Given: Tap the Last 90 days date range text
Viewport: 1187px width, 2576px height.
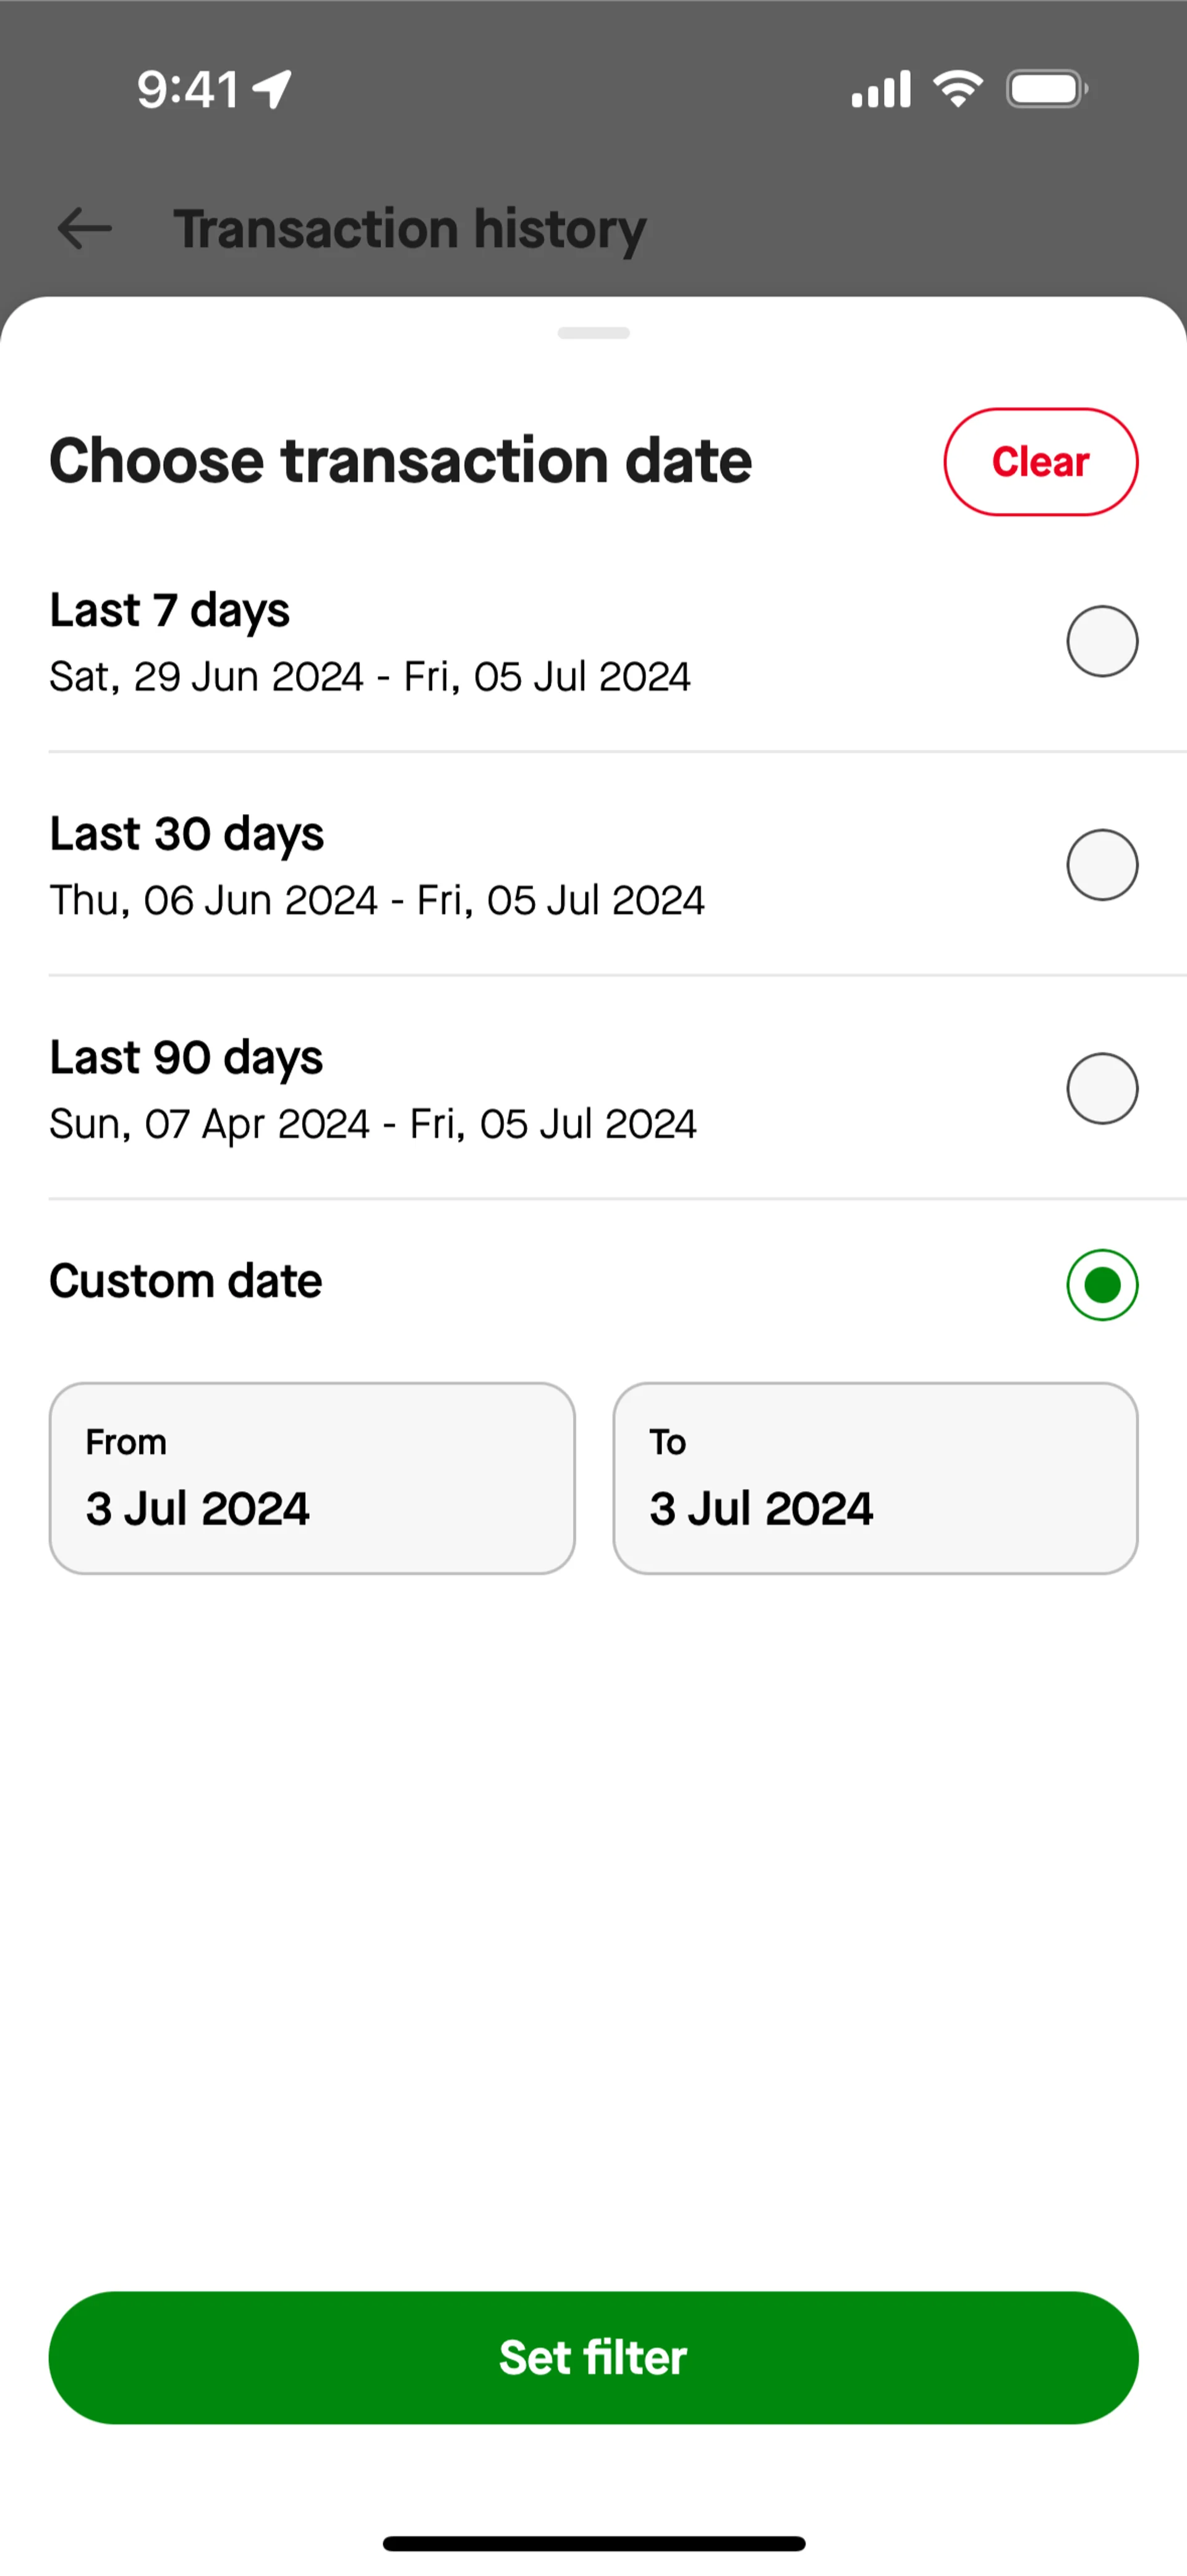Looking at the screenshot, I should (x=373, y=1124).
